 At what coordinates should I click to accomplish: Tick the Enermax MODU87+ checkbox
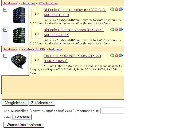(x=5, y=56)
